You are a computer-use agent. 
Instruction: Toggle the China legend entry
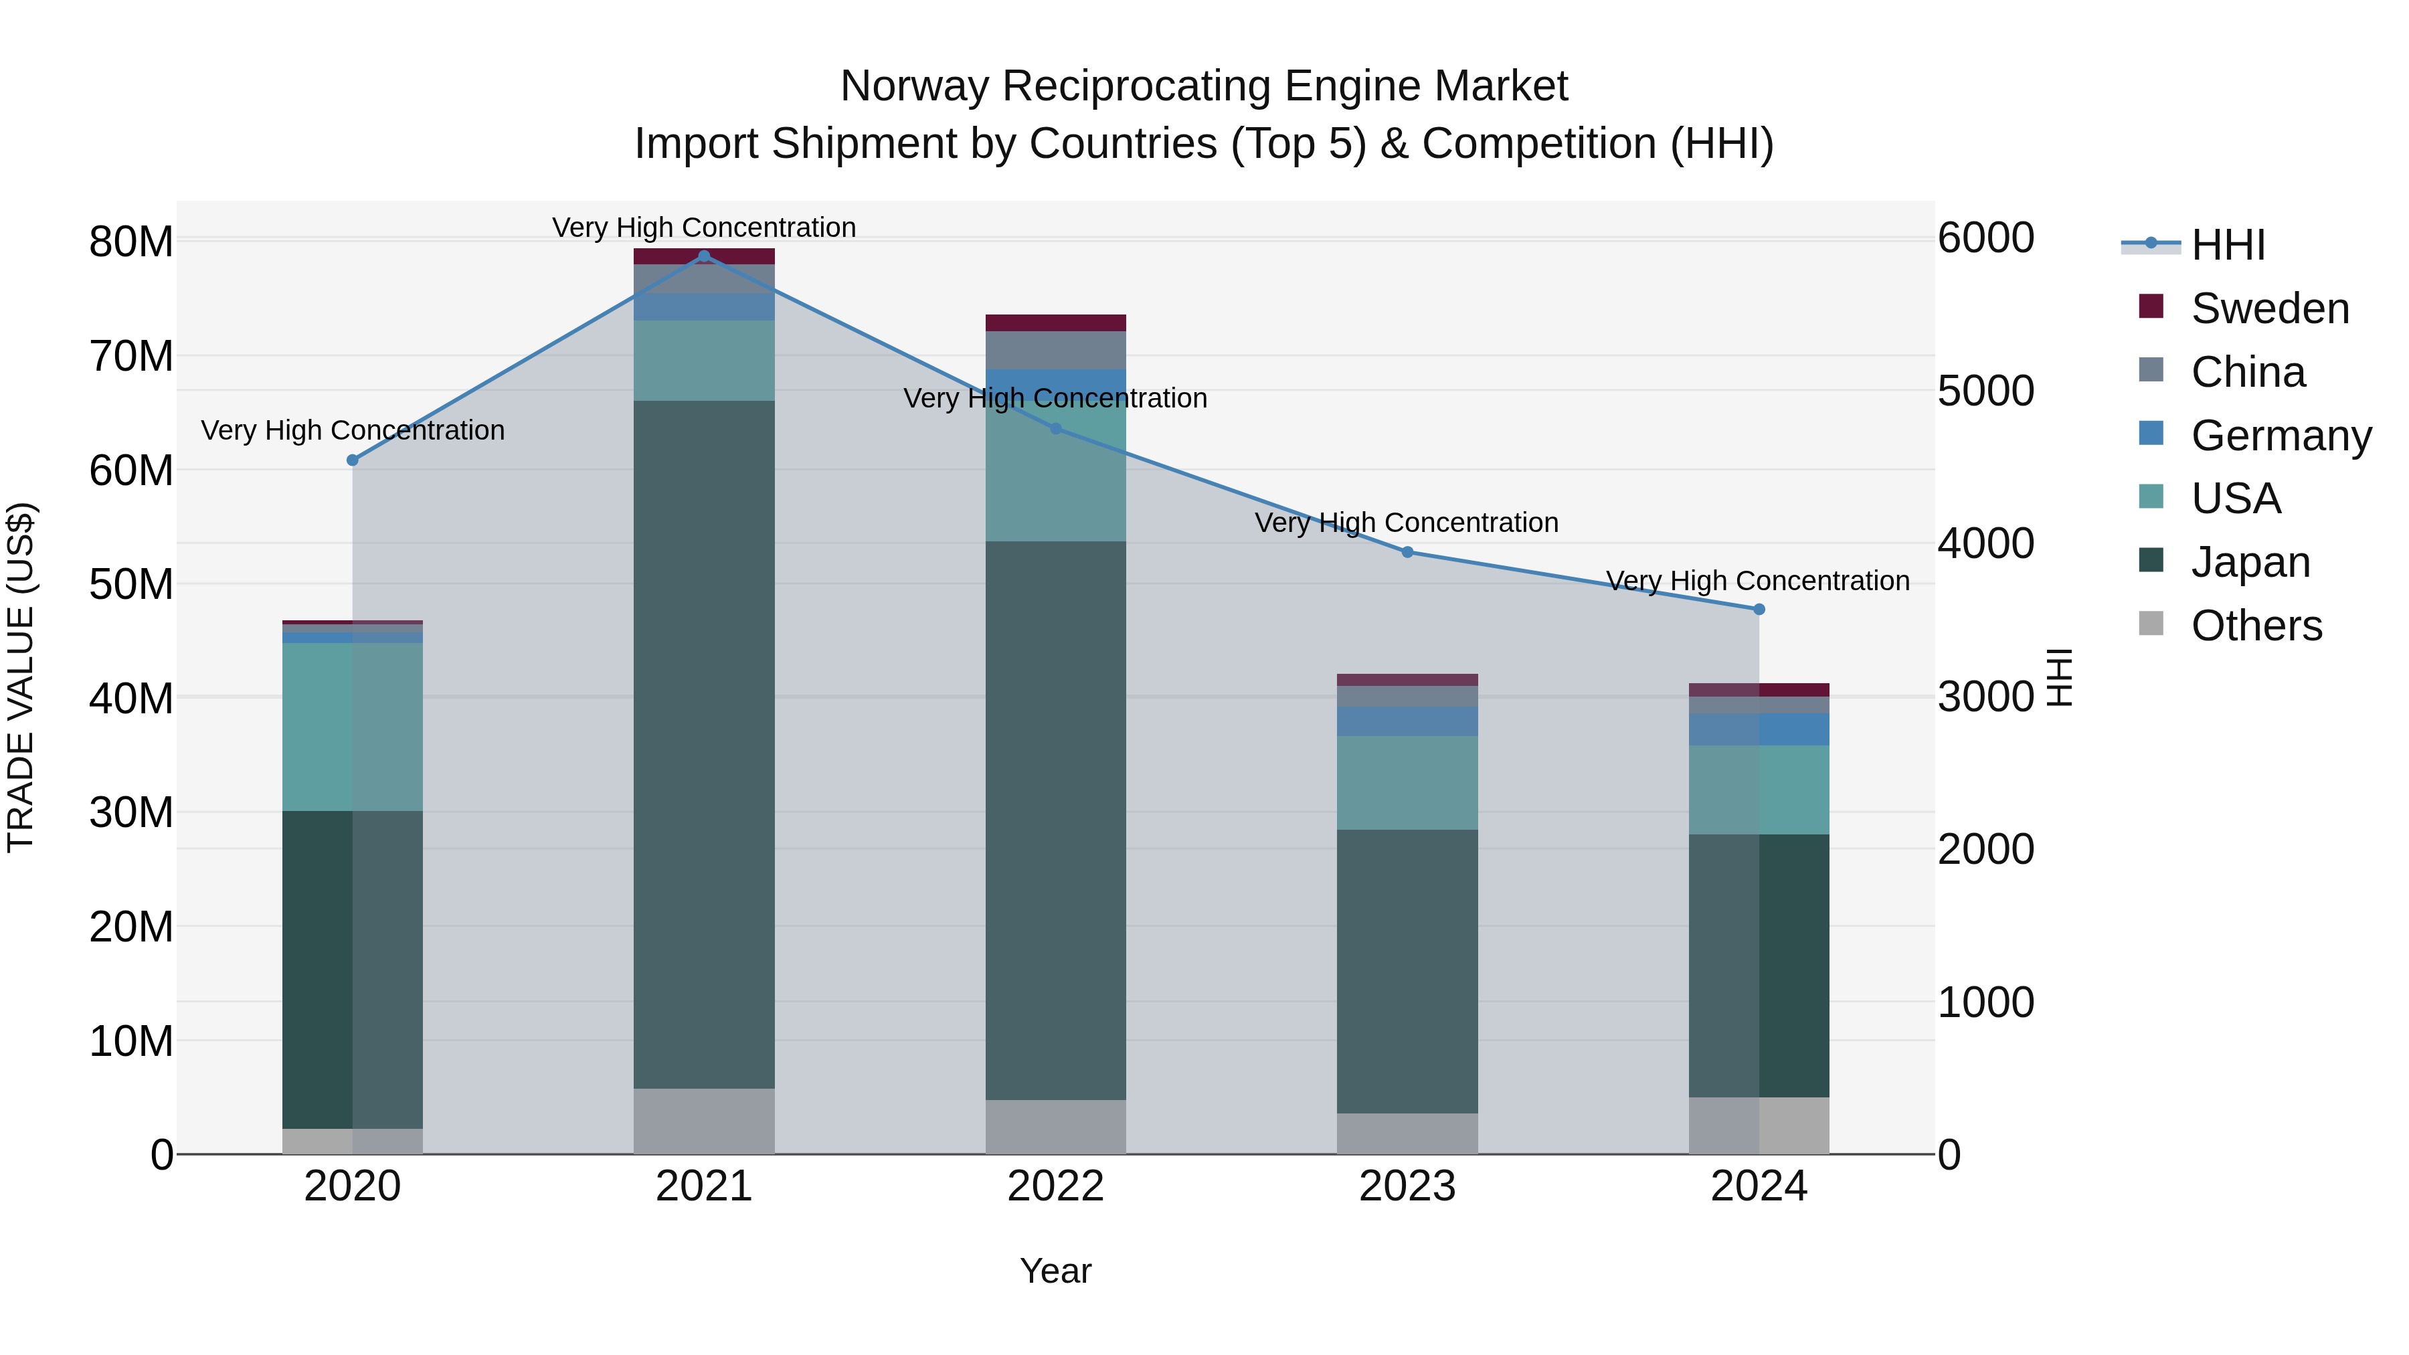(2222, 371)
